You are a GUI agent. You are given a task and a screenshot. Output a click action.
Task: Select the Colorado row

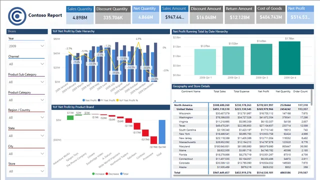click(x=241, y=163)
